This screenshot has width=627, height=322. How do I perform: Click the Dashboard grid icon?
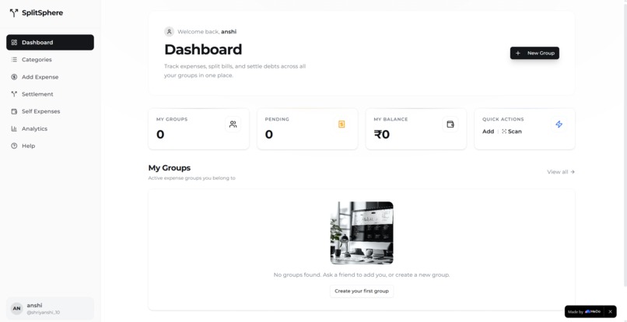tap(14, 43)
